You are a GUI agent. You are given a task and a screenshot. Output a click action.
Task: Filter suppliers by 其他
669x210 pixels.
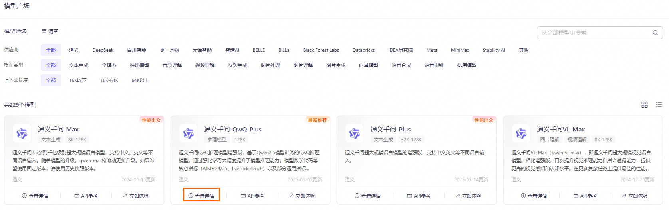point(524,50)
